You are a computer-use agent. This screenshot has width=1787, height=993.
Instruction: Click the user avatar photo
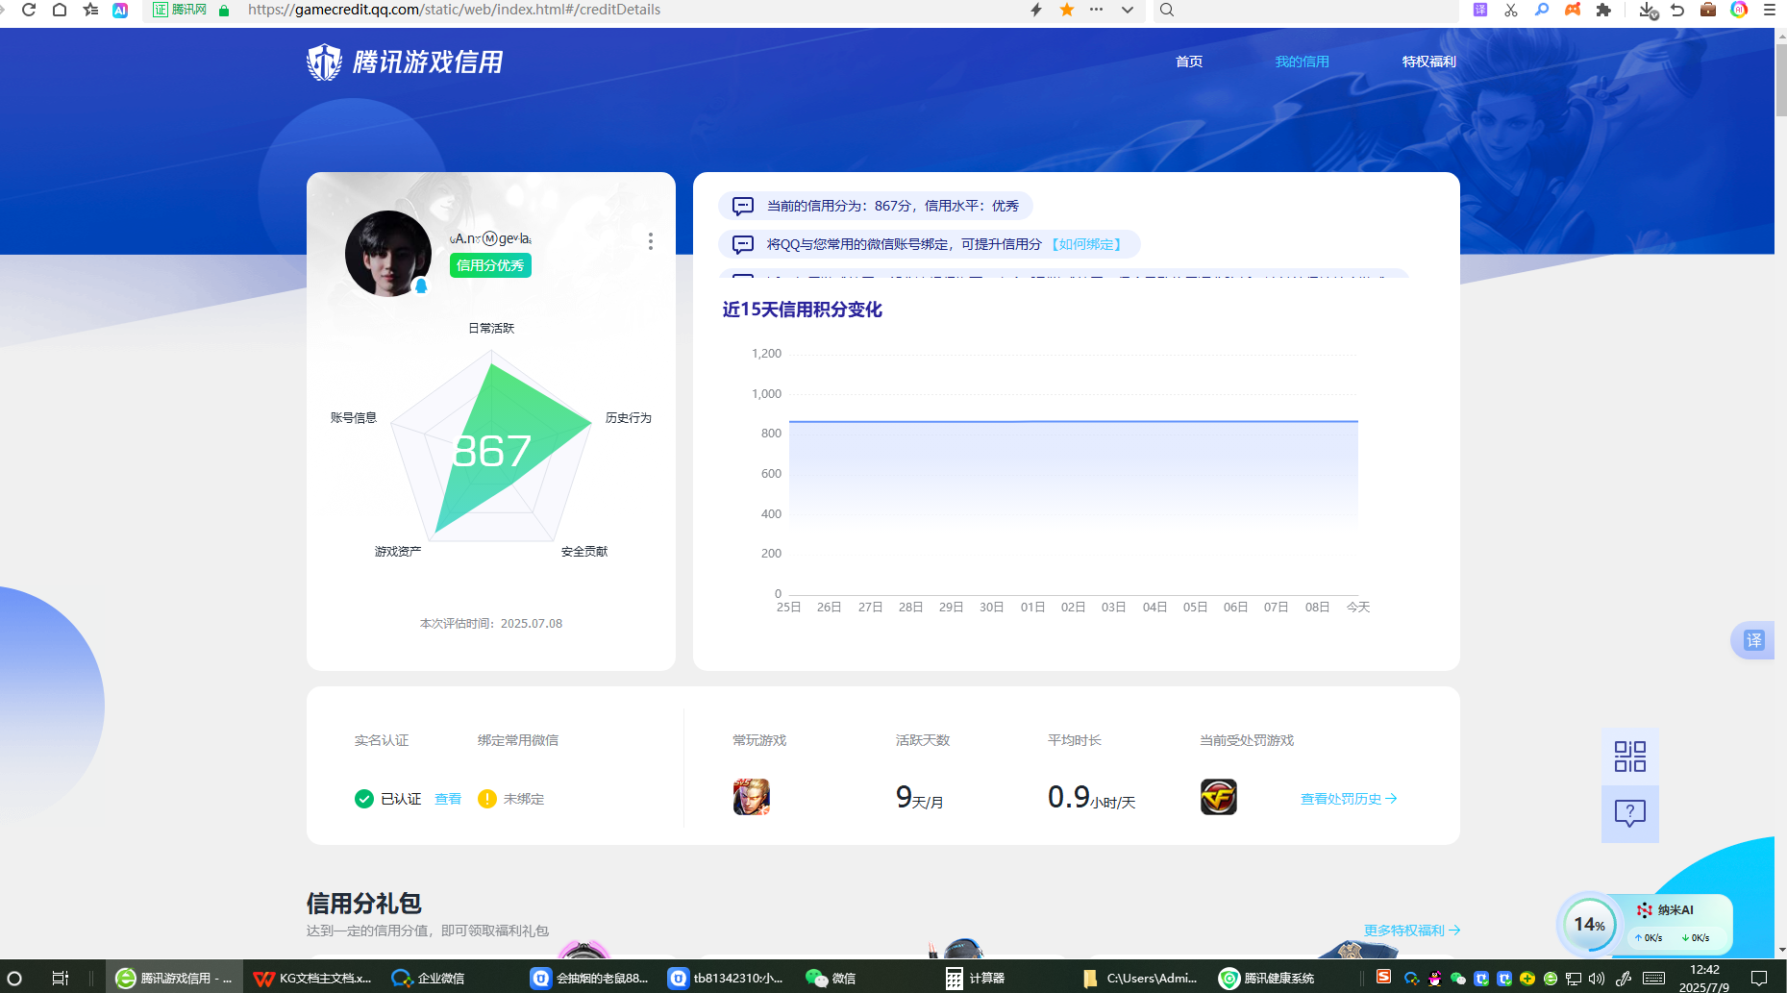click(x=388, y=254)
